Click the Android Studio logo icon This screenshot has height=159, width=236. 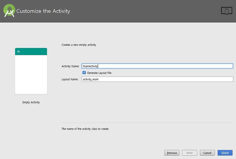coord(9,10)
